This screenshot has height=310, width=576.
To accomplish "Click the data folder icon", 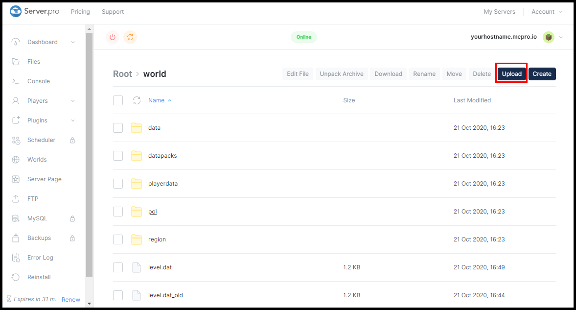I will pyautogui.click(x=137, y=128).
